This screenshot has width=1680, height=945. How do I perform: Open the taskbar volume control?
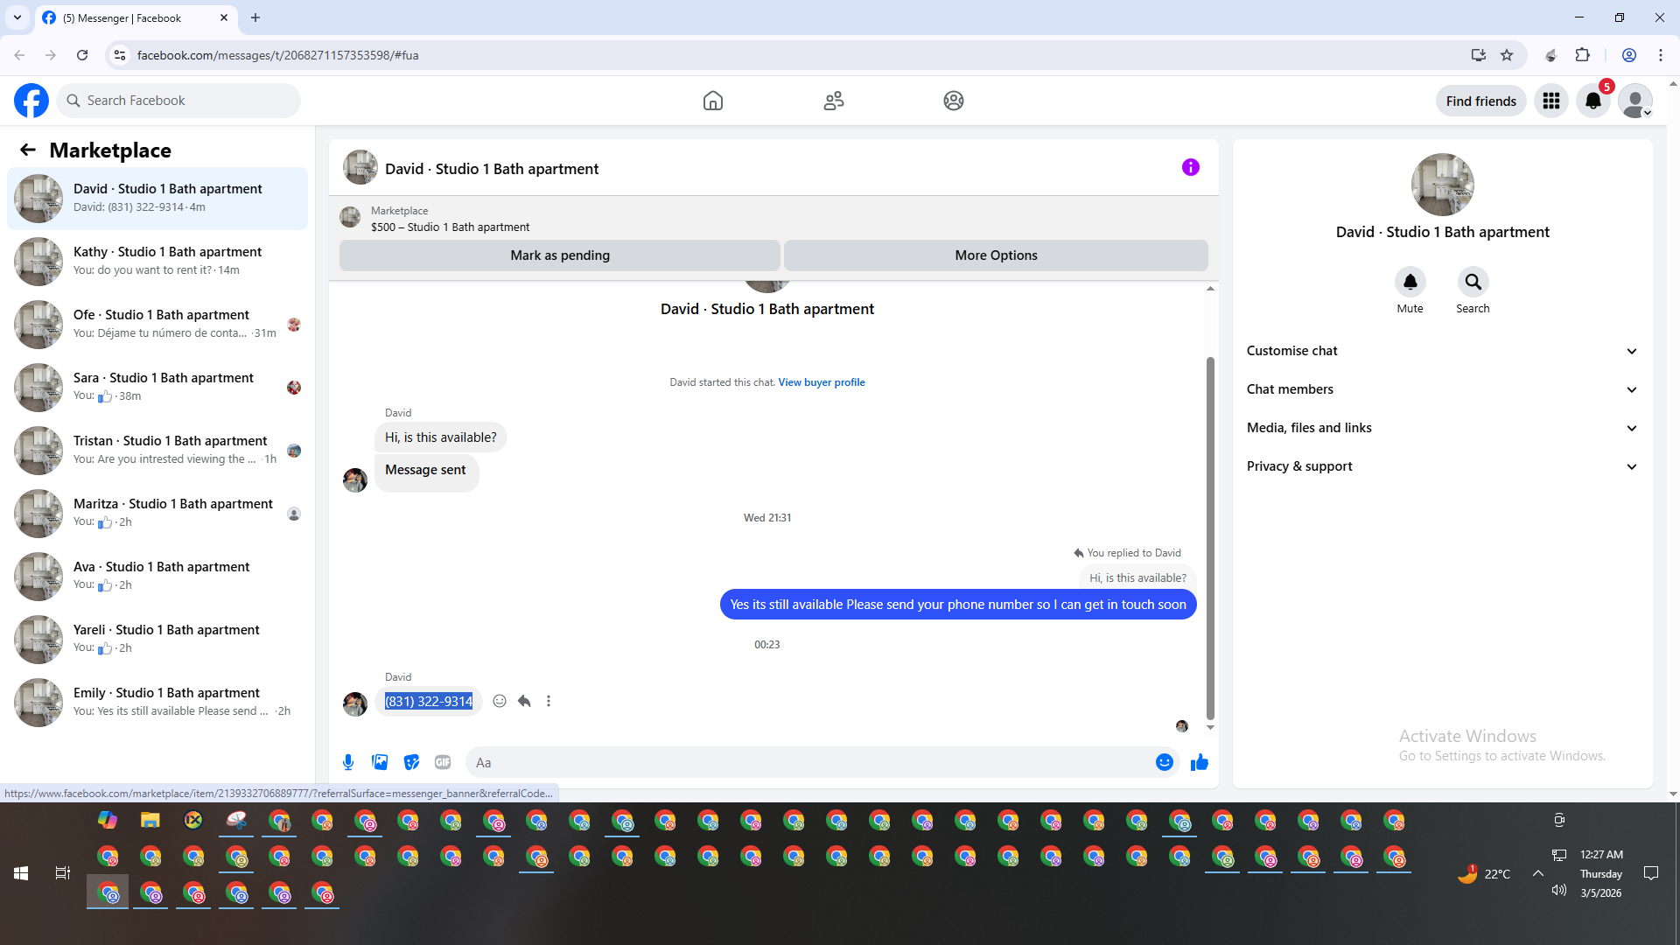[x=1558, y=890]
